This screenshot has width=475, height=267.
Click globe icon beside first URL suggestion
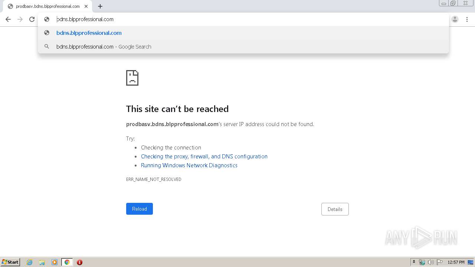[x=47, y=33]
